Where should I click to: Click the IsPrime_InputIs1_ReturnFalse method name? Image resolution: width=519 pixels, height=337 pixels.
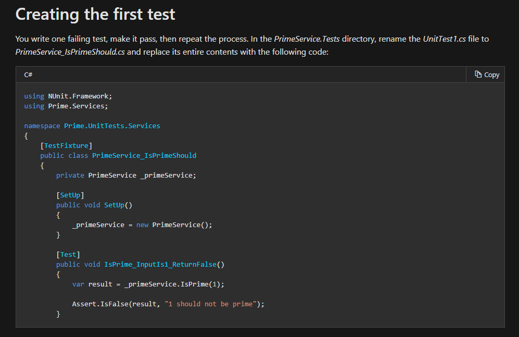(x=161, y=264)
